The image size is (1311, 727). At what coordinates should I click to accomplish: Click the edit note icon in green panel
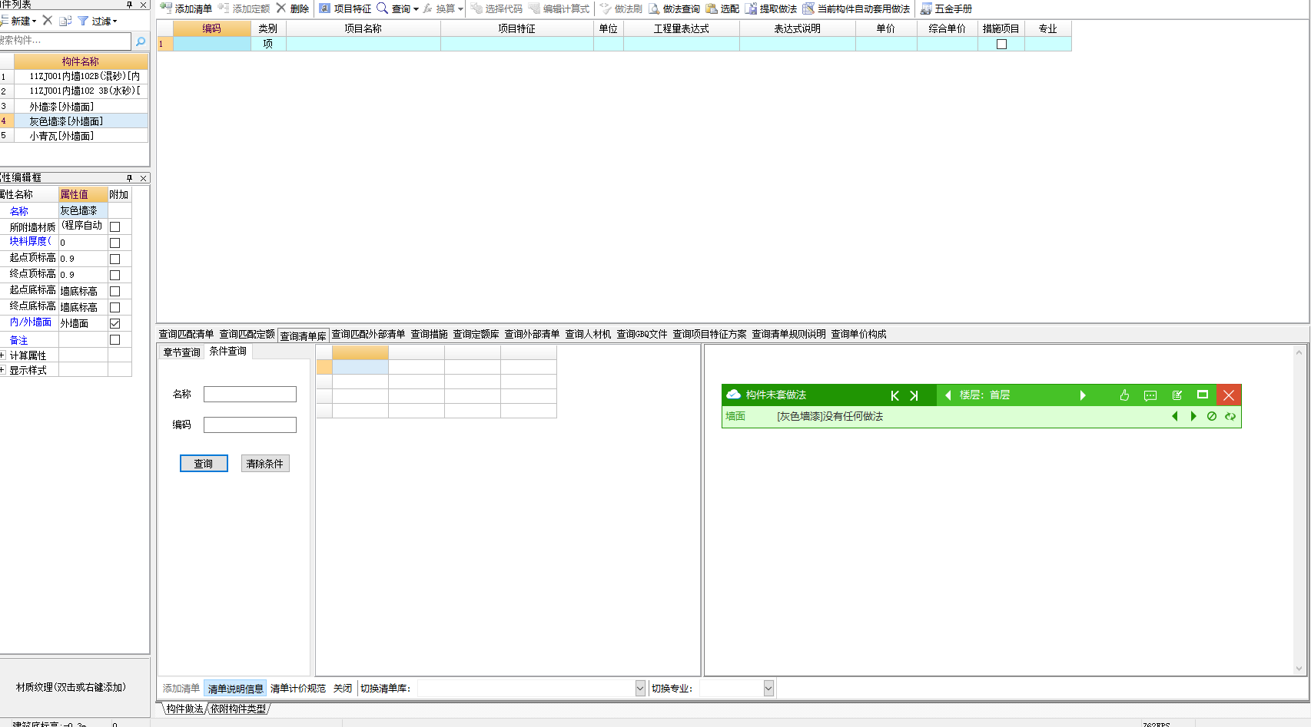1177,395
